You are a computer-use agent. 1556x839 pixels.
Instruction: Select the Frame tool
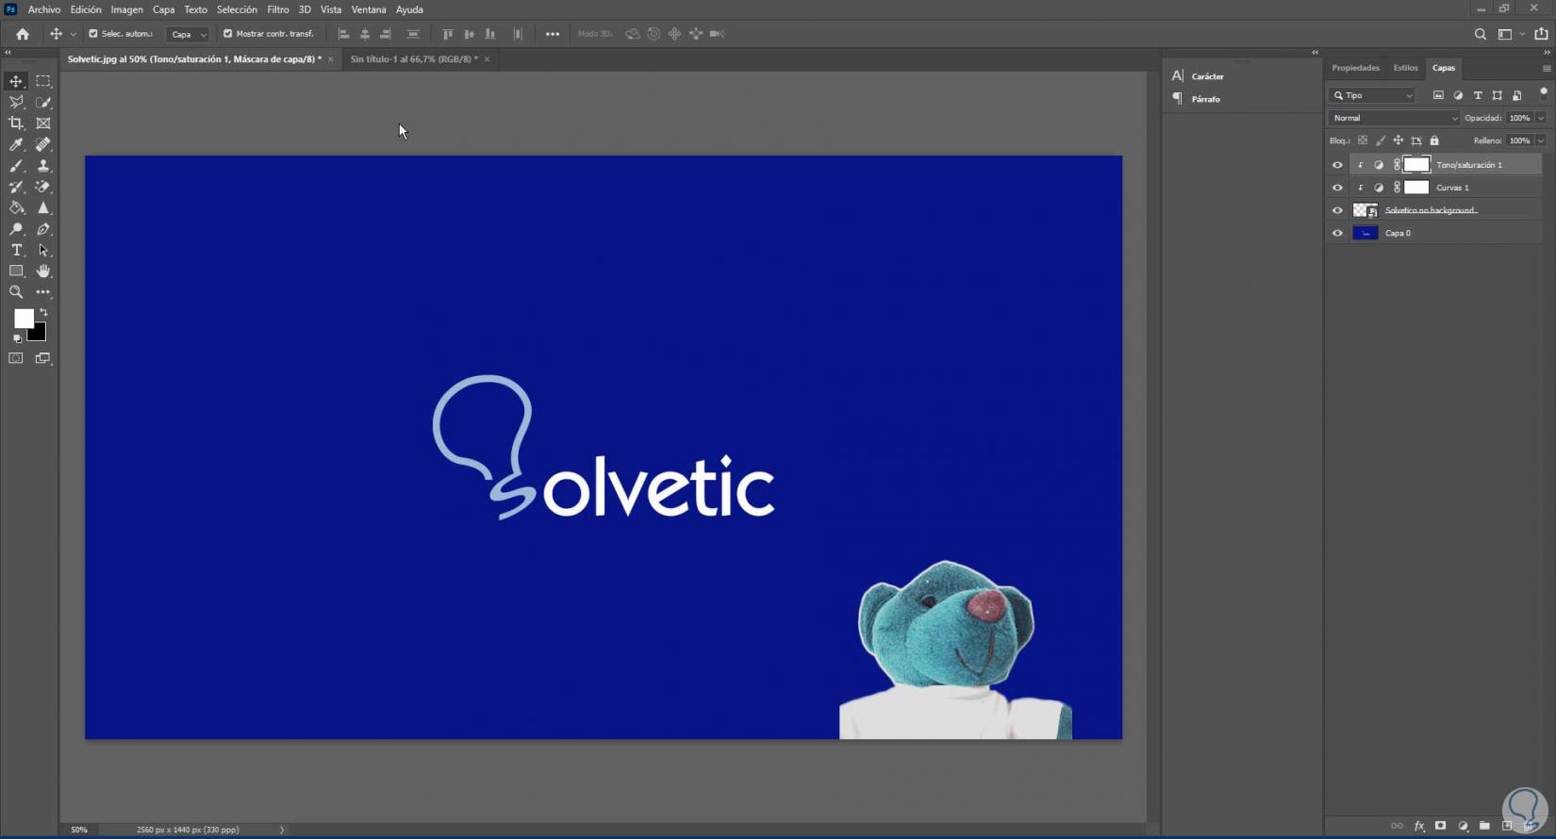(43, 123)
